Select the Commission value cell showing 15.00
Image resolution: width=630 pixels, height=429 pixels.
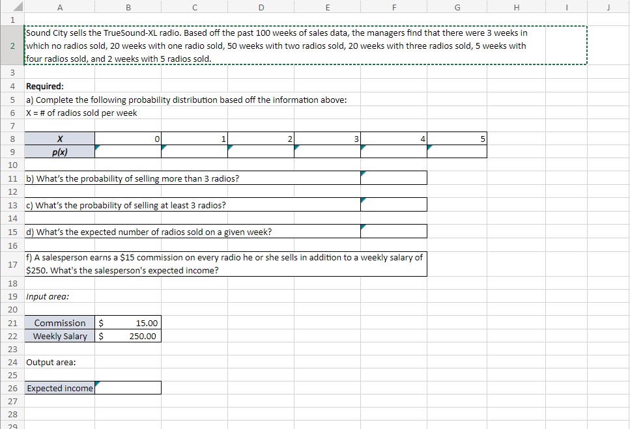[x=128, y=323]
